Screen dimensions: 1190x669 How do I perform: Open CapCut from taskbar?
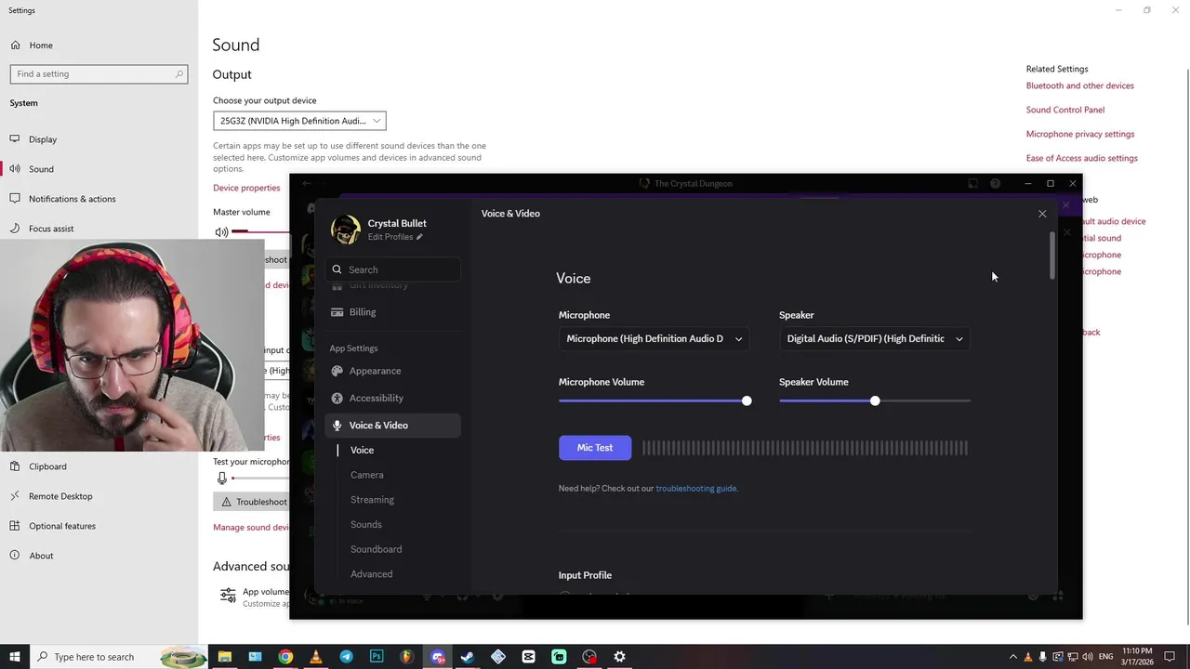coord(528,657)
